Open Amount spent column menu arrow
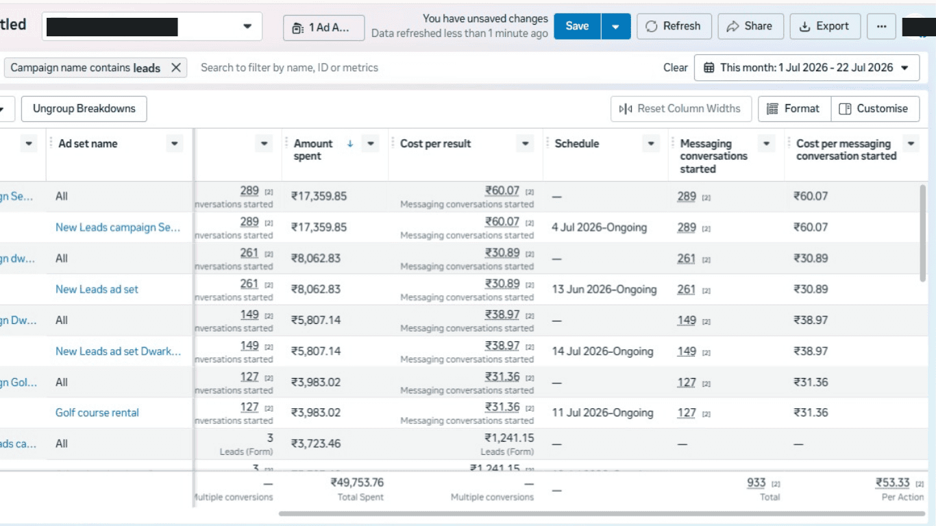Image resolution: width=936 pixels, height=526 pixels. click(x=371, y=144)
